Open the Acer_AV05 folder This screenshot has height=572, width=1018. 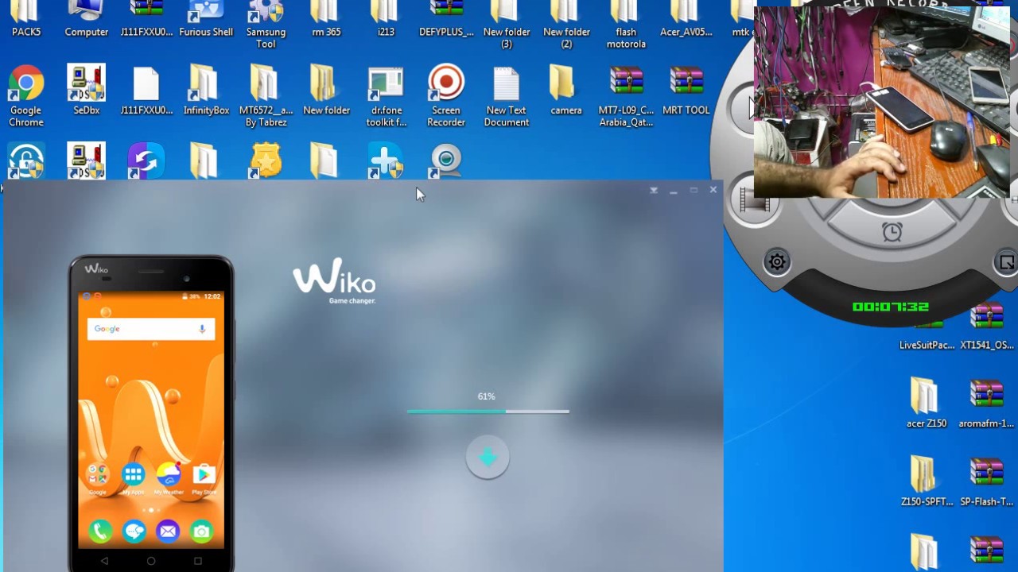(686, 19)
